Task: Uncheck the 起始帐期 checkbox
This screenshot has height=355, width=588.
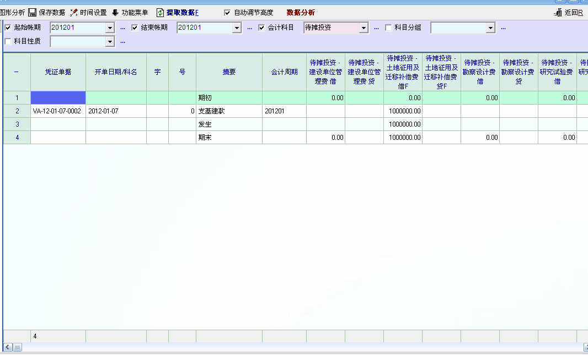Action: 8,28
